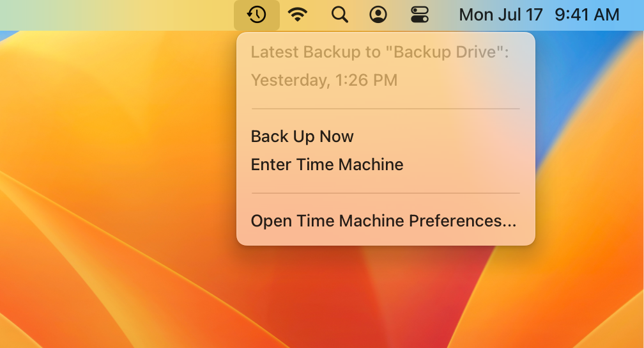This screenshot has width=644, height=348.
Task: Click desktop wallpaper right of the dropdown menu
Action: [588, 160]
